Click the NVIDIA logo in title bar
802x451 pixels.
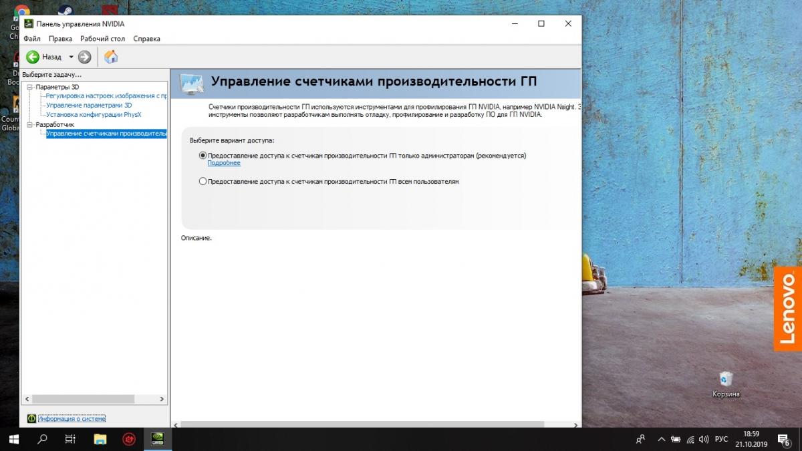[29, 23]
